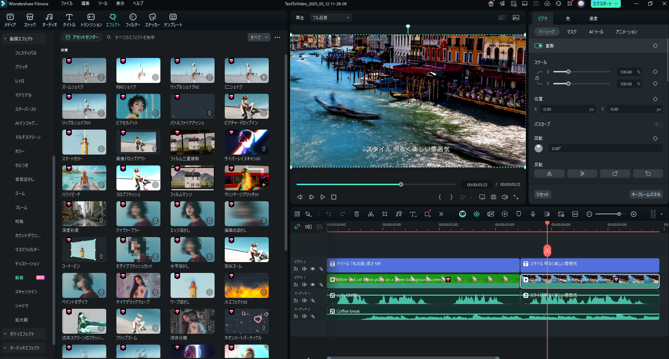This screenshot has width=669, height=359.
Task: Click the リセット reset button
Action: point(542,194)
